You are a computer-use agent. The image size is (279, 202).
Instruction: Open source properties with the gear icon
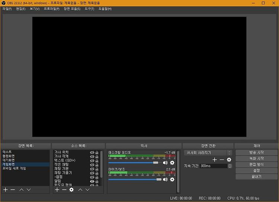[71, 190]
